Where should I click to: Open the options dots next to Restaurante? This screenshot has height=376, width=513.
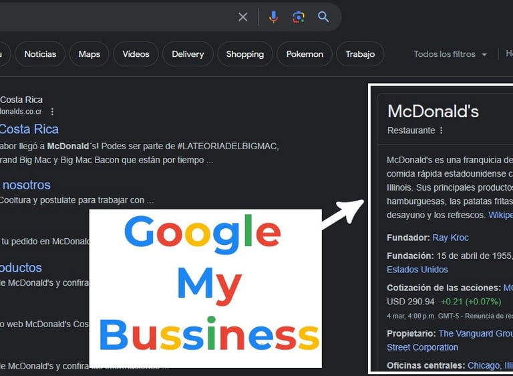click(441, 130)
